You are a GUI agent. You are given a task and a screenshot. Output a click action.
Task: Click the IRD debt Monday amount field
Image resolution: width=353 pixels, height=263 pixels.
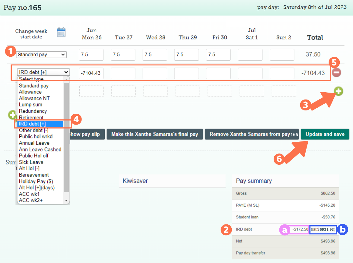click(91, 73)
